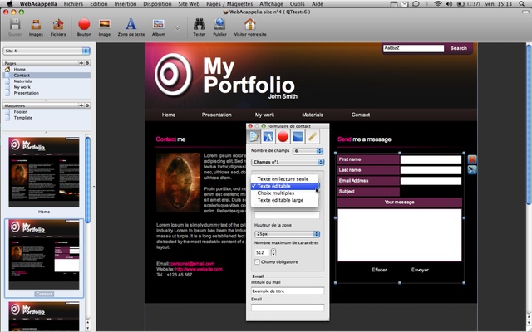This screenshot has height=332, width=532.
Task: Select blue background tab icon in Formulaire panel
Action: coord(298,136)
